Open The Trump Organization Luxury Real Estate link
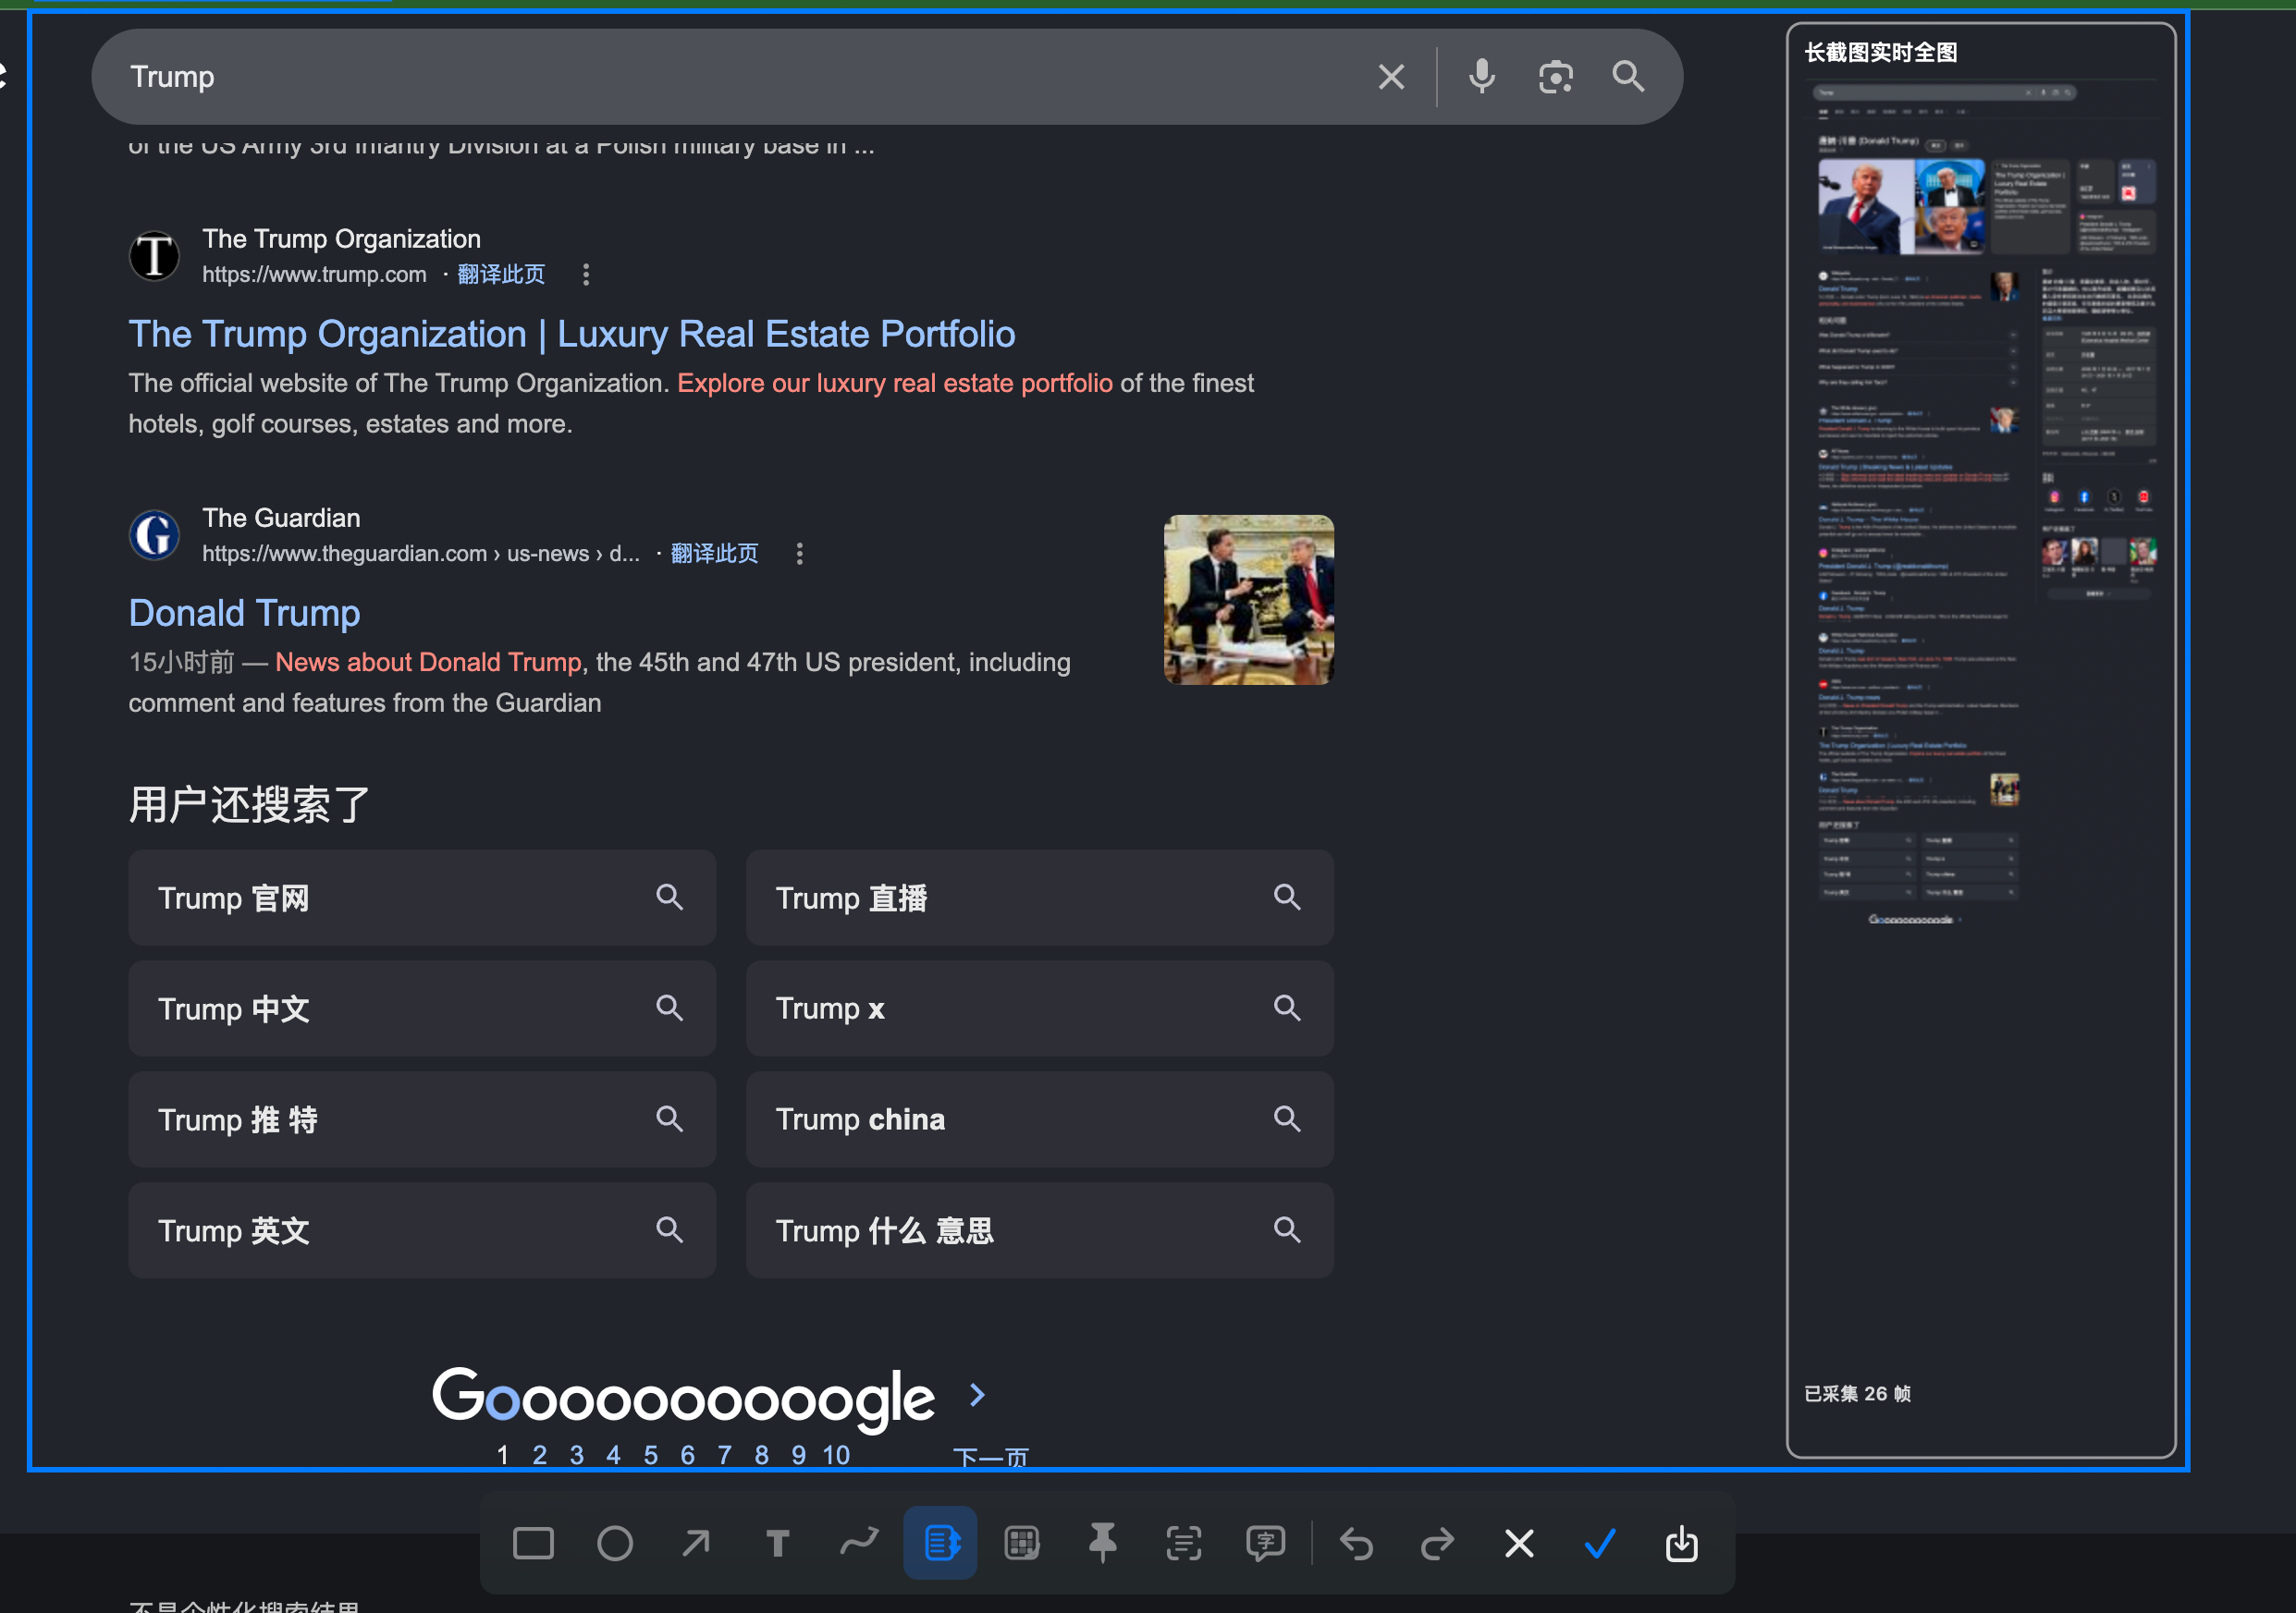Image resolution: width=2296 pixels, height=1613 pixels. (572, 334)
